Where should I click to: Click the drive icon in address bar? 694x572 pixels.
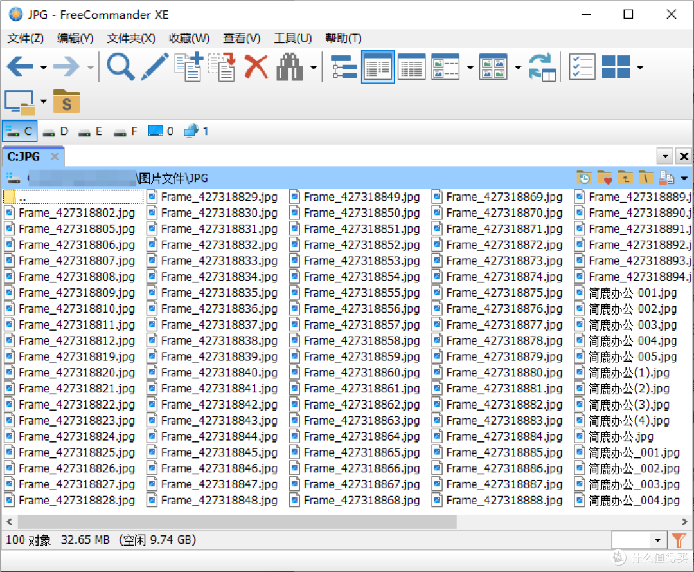[x=13, y=178]
